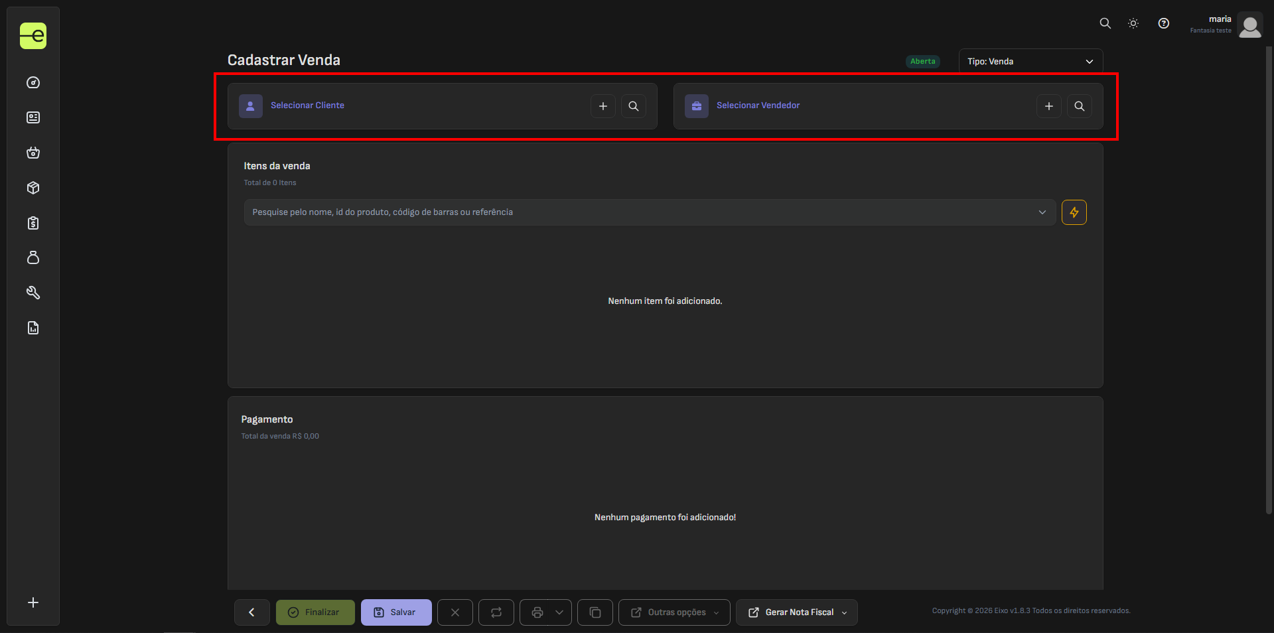
Task: Open the dashboard gauge icon in the sidebar
Action: point(33,83)
